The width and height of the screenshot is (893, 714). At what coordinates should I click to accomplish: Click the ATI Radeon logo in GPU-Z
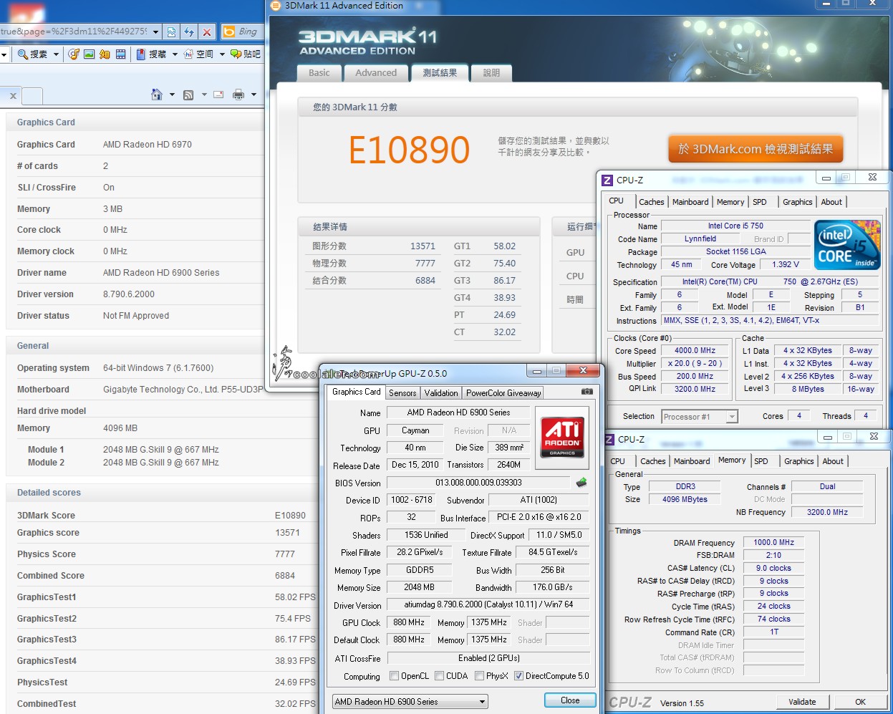click(x=562, y=437)
